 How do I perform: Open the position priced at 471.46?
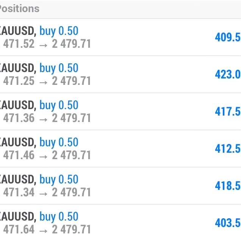tap(47, 155)
